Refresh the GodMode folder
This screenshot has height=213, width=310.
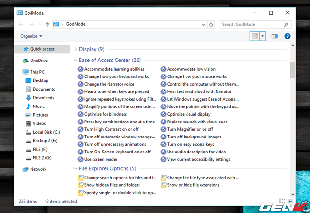211,25
